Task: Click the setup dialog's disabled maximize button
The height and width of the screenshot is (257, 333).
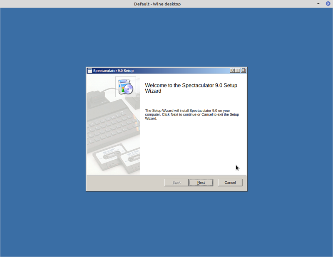Action: pyautogui.click(x=238, y=71)
